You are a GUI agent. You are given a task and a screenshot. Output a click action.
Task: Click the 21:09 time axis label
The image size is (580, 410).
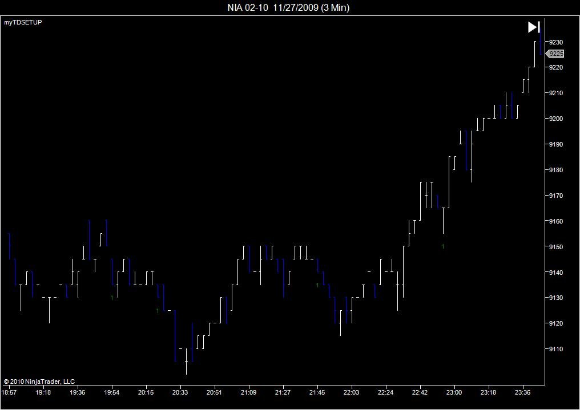tap(248, 392)
